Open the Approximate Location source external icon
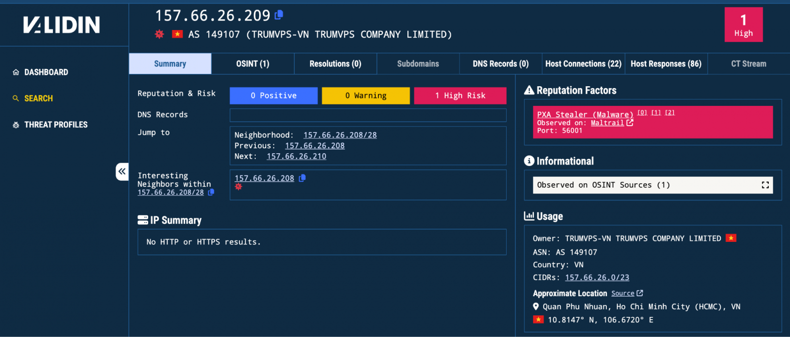The image size is (790, 337). 640,293
